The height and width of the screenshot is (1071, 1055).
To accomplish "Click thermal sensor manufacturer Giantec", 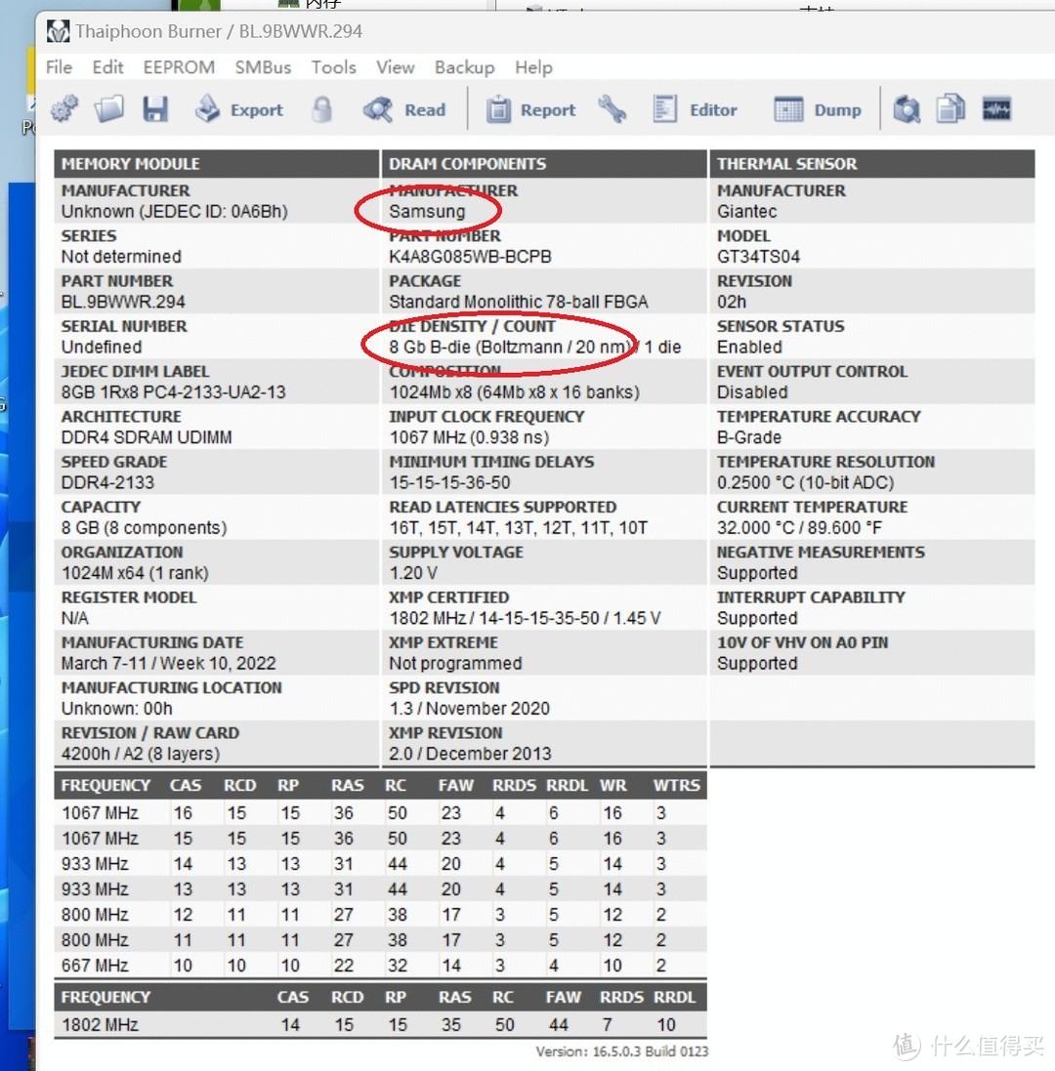I will [746, 212].
